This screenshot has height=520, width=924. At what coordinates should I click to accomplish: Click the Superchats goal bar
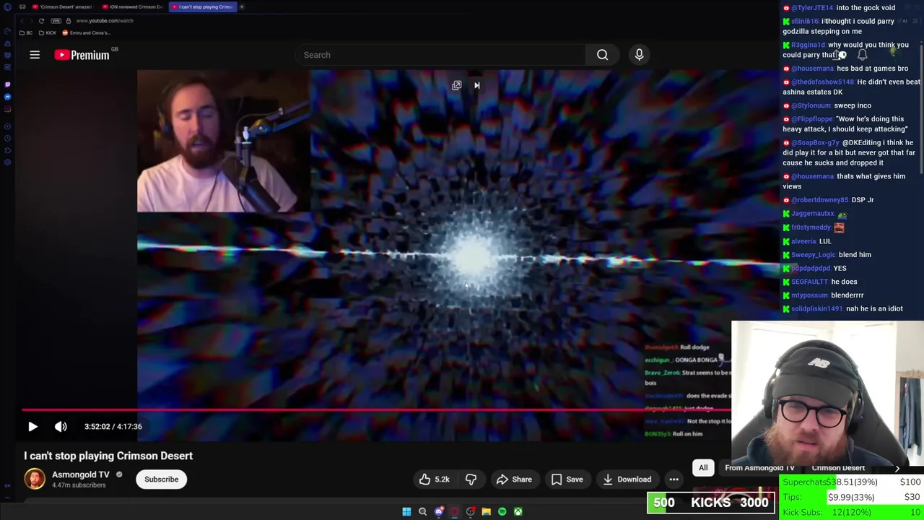pyautogui.click(x=852, y=482)
